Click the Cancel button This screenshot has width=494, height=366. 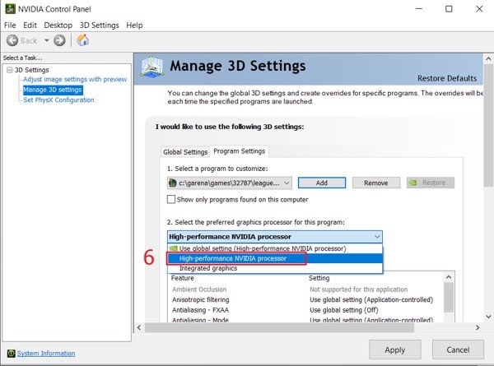pos(458,350)
